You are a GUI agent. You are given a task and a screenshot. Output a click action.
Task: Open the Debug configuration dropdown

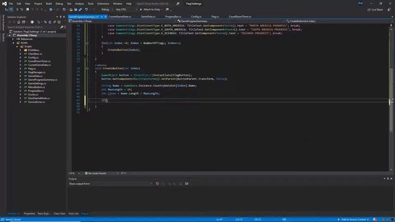pyautogui.click(x=107, y=10)
